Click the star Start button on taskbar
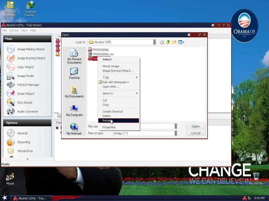Viewport: 269px width, 201px height. (x=4, y=198)
